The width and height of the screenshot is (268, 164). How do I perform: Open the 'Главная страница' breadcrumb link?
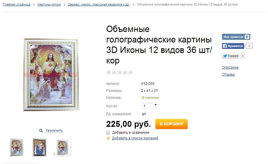pos(17,4)
